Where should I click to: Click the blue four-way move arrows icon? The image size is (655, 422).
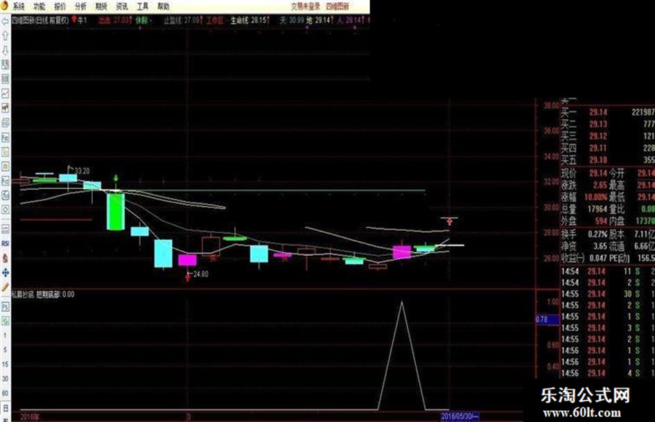[5, 272]
